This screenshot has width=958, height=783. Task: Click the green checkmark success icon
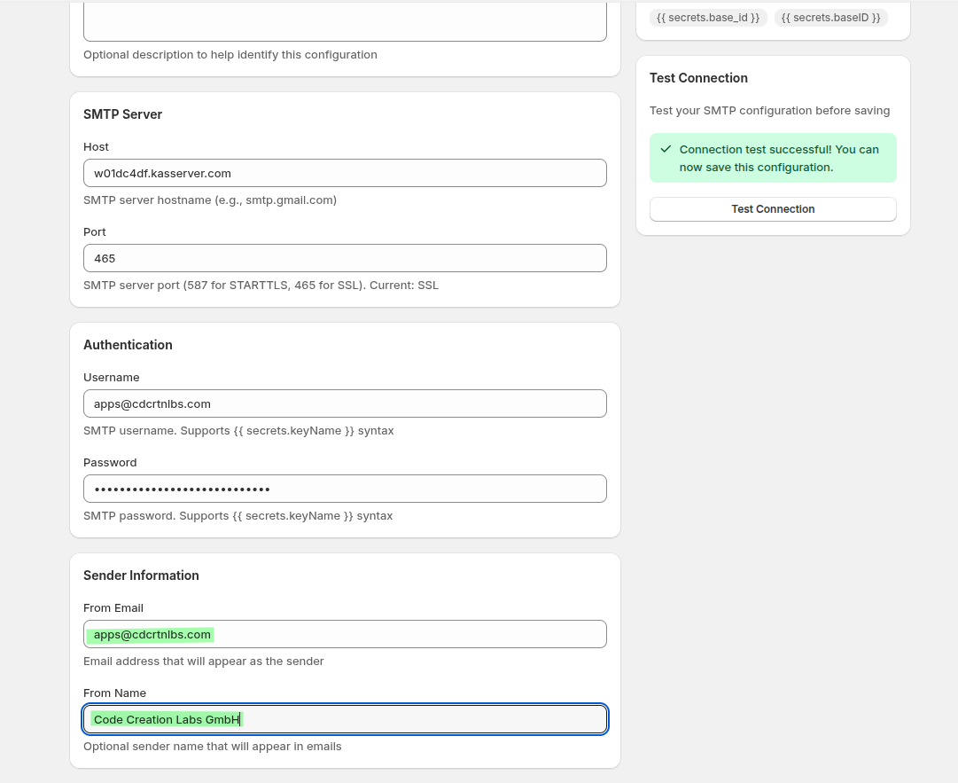(x=666, y=149)
